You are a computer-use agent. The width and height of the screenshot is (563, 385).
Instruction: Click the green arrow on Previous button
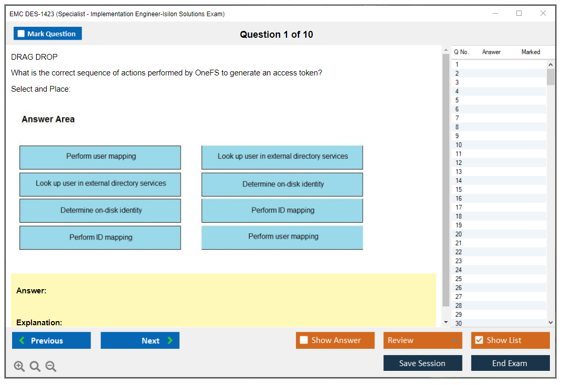(21, 340)
